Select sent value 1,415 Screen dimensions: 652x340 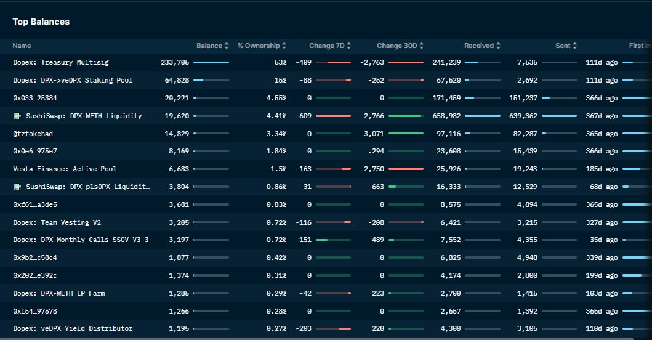pyautogui.click(x=527, y=293)
